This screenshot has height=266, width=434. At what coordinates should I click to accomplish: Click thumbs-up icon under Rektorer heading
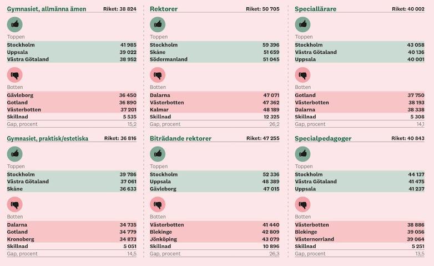pyautogui.click(x=158, y=25)
